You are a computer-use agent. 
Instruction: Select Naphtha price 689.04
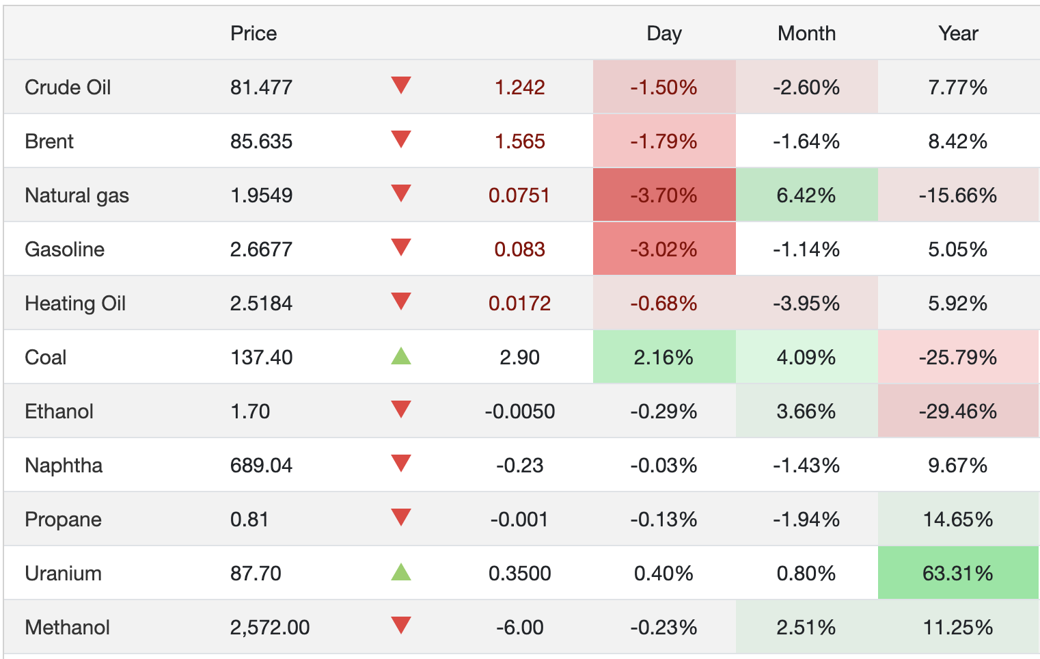(x=261, y=466)
